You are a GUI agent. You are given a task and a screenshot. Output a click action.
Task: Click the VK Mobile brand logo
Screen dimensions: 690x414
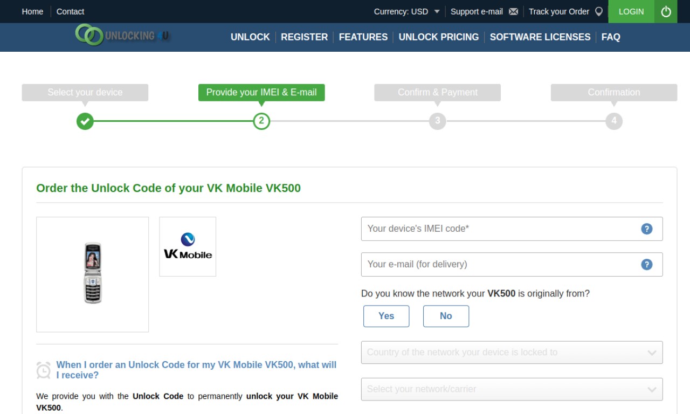(188, 246)
